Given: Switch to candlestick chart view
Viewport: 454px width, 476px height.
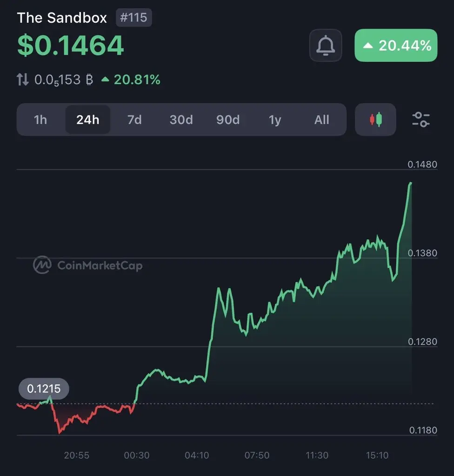Looking at the screenshot, I should coord(375,119).
